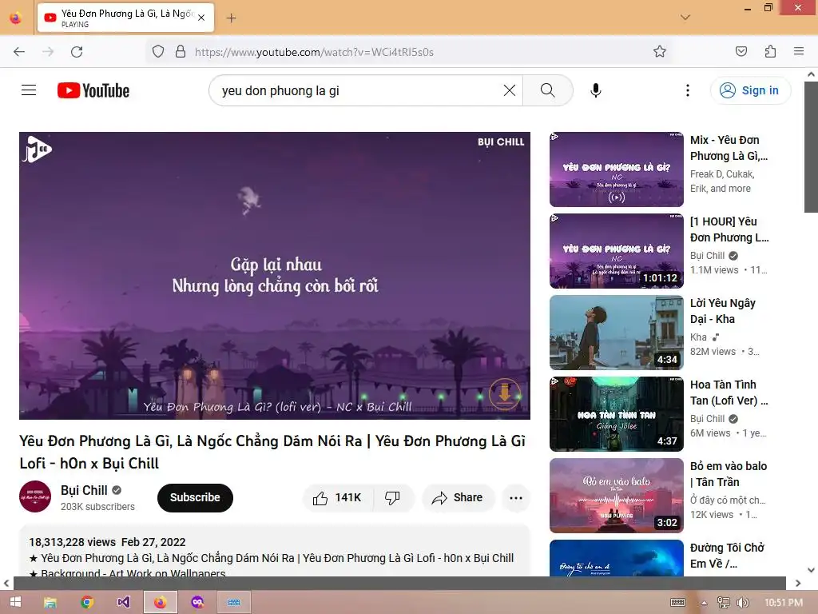Image resolution: width=818 pixels, height=614 pixels.
Task: Open the 1 HOUR Yêu Đơn Phương video
Action: pos(616,250)
